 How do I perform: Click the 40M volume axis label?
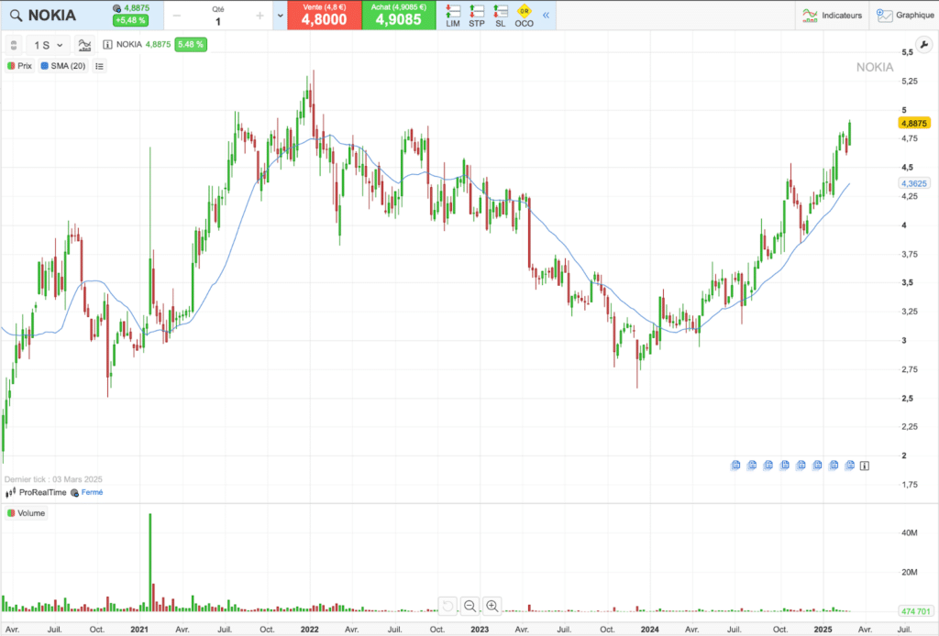[x=909, y=532]
